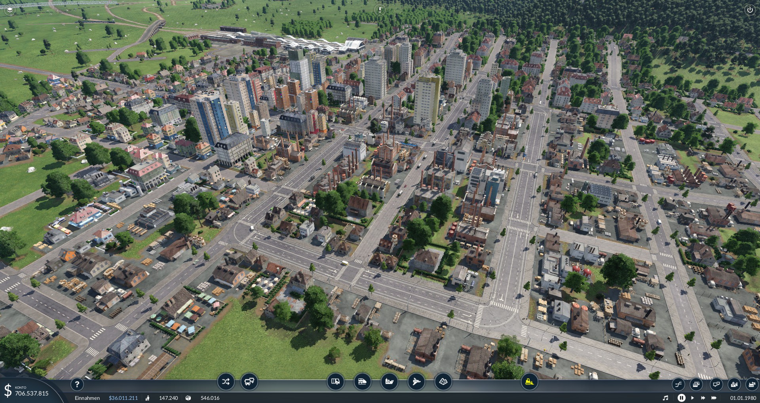Open the help question mark button
Viewport: 760px width, 403px height.
[77, 384]
